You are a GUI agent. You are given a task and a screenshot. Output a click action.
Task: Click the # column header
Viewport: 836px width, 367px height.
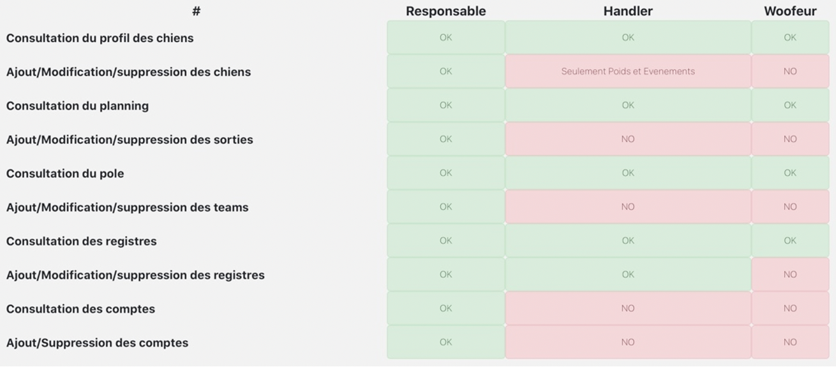pyautogui.click(x=196, y=11)
